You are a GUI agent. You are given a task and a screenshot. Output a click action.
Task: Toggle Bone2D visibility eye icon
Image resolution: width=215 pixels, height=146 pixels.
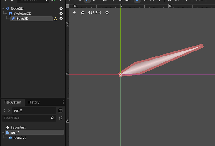point(61,19)
